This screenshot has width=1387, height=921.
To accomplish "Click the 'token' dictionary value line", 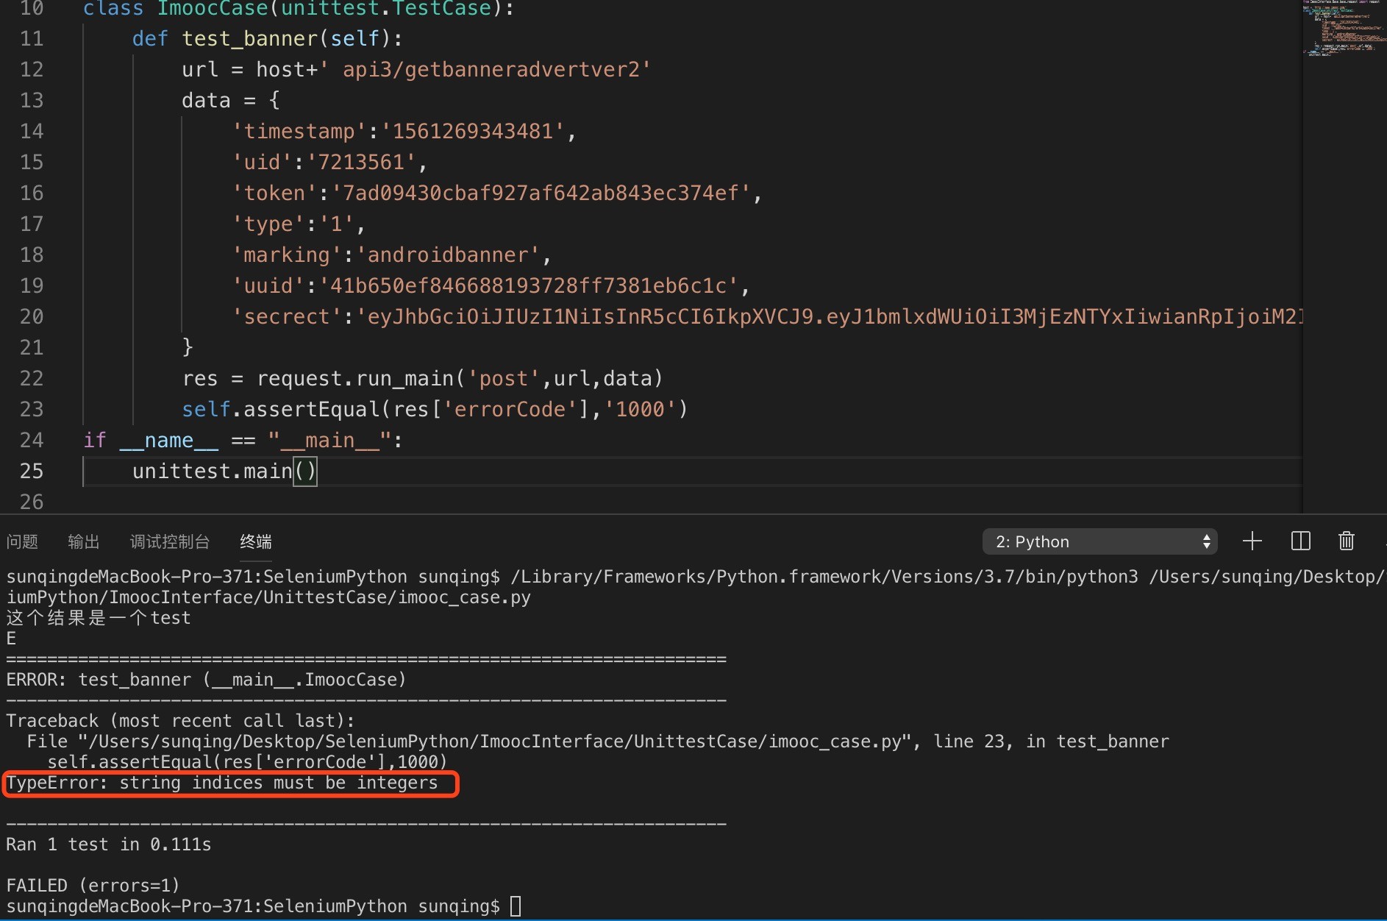I will (496, 193).
